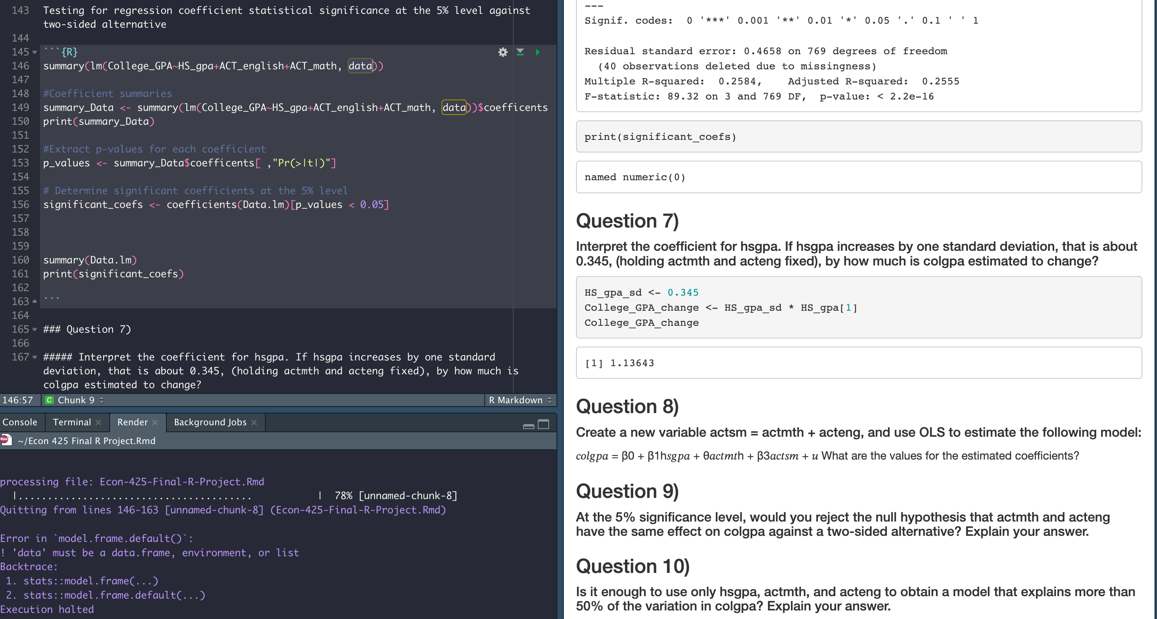This screenshot has height=619, width=1157.
Task: Click run all chunks above icon
Action: (520, 52)
